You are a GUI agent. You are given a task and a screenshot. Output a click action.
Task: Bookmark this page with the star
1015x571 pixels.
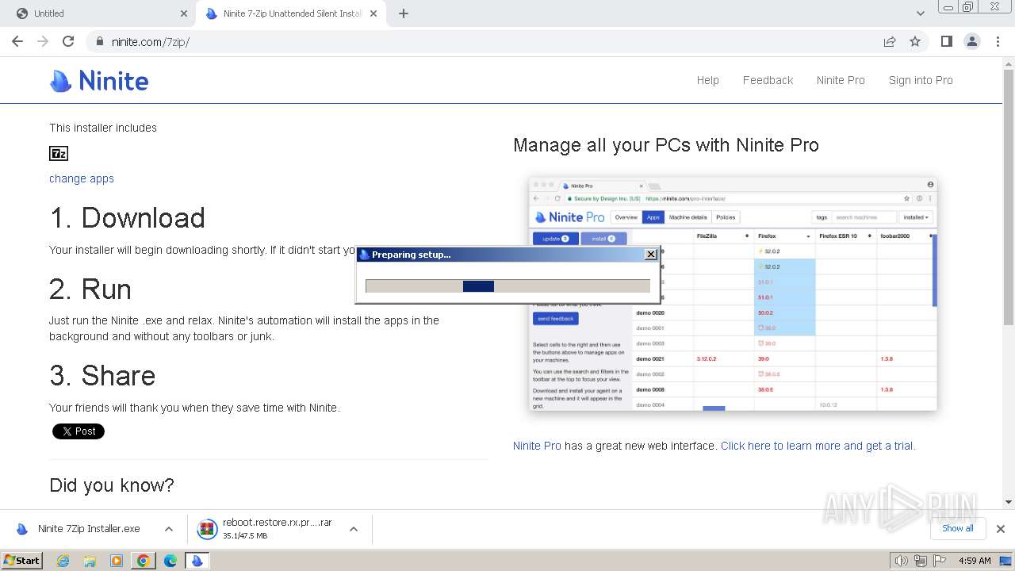(x=915, y=41)
